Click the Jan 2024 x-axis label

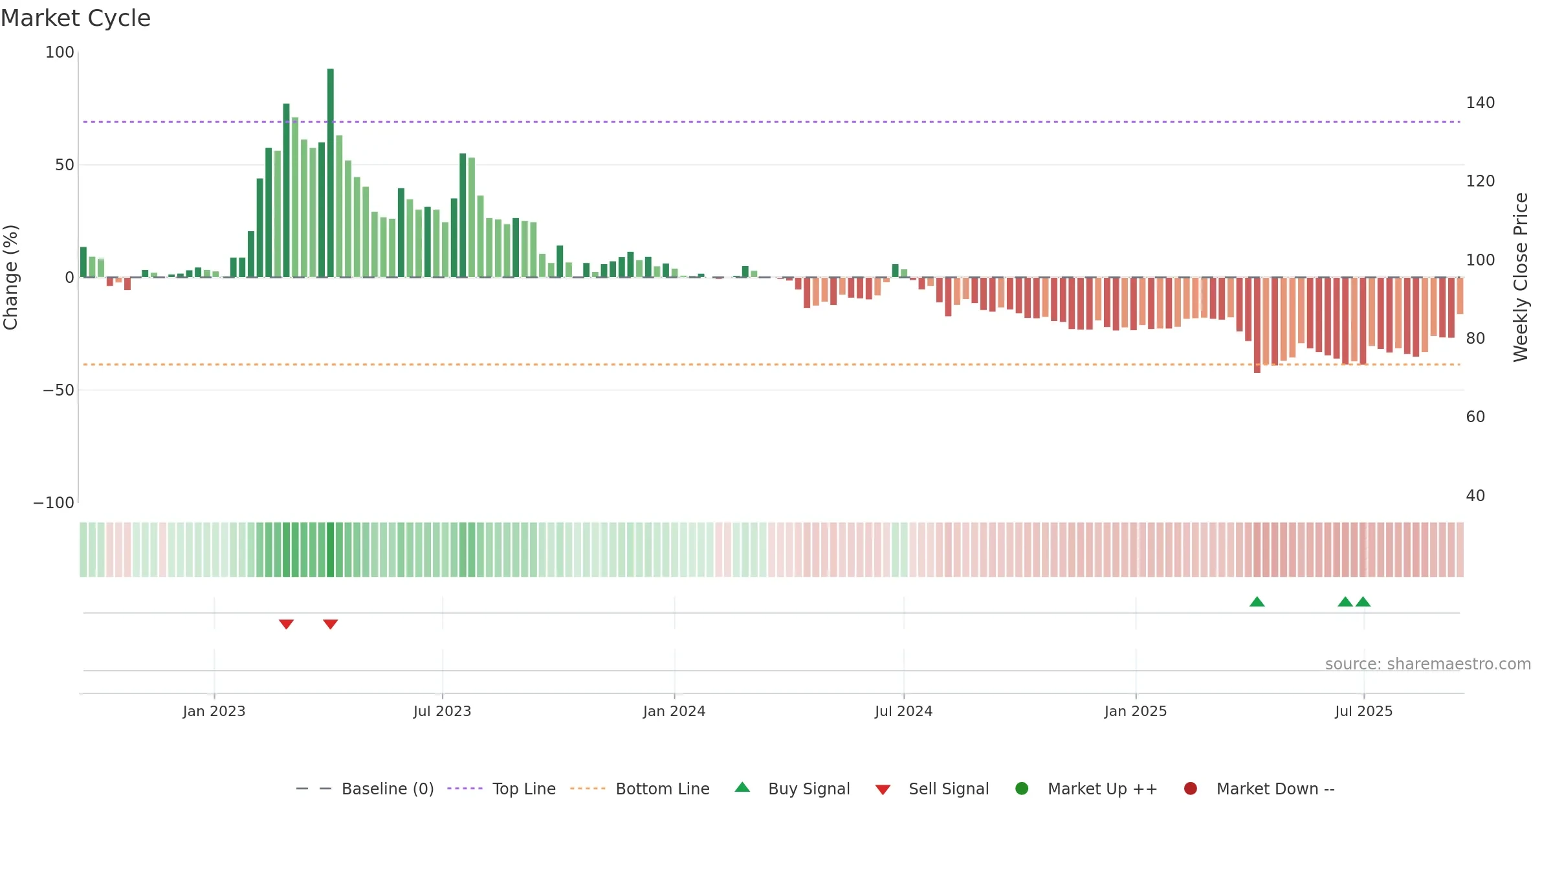pyautogui.click(x=674, y=712)
